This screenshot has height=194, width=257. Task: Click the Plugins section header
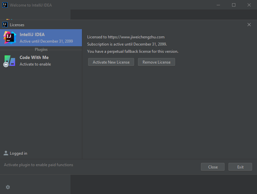click(x=41, y=49)
